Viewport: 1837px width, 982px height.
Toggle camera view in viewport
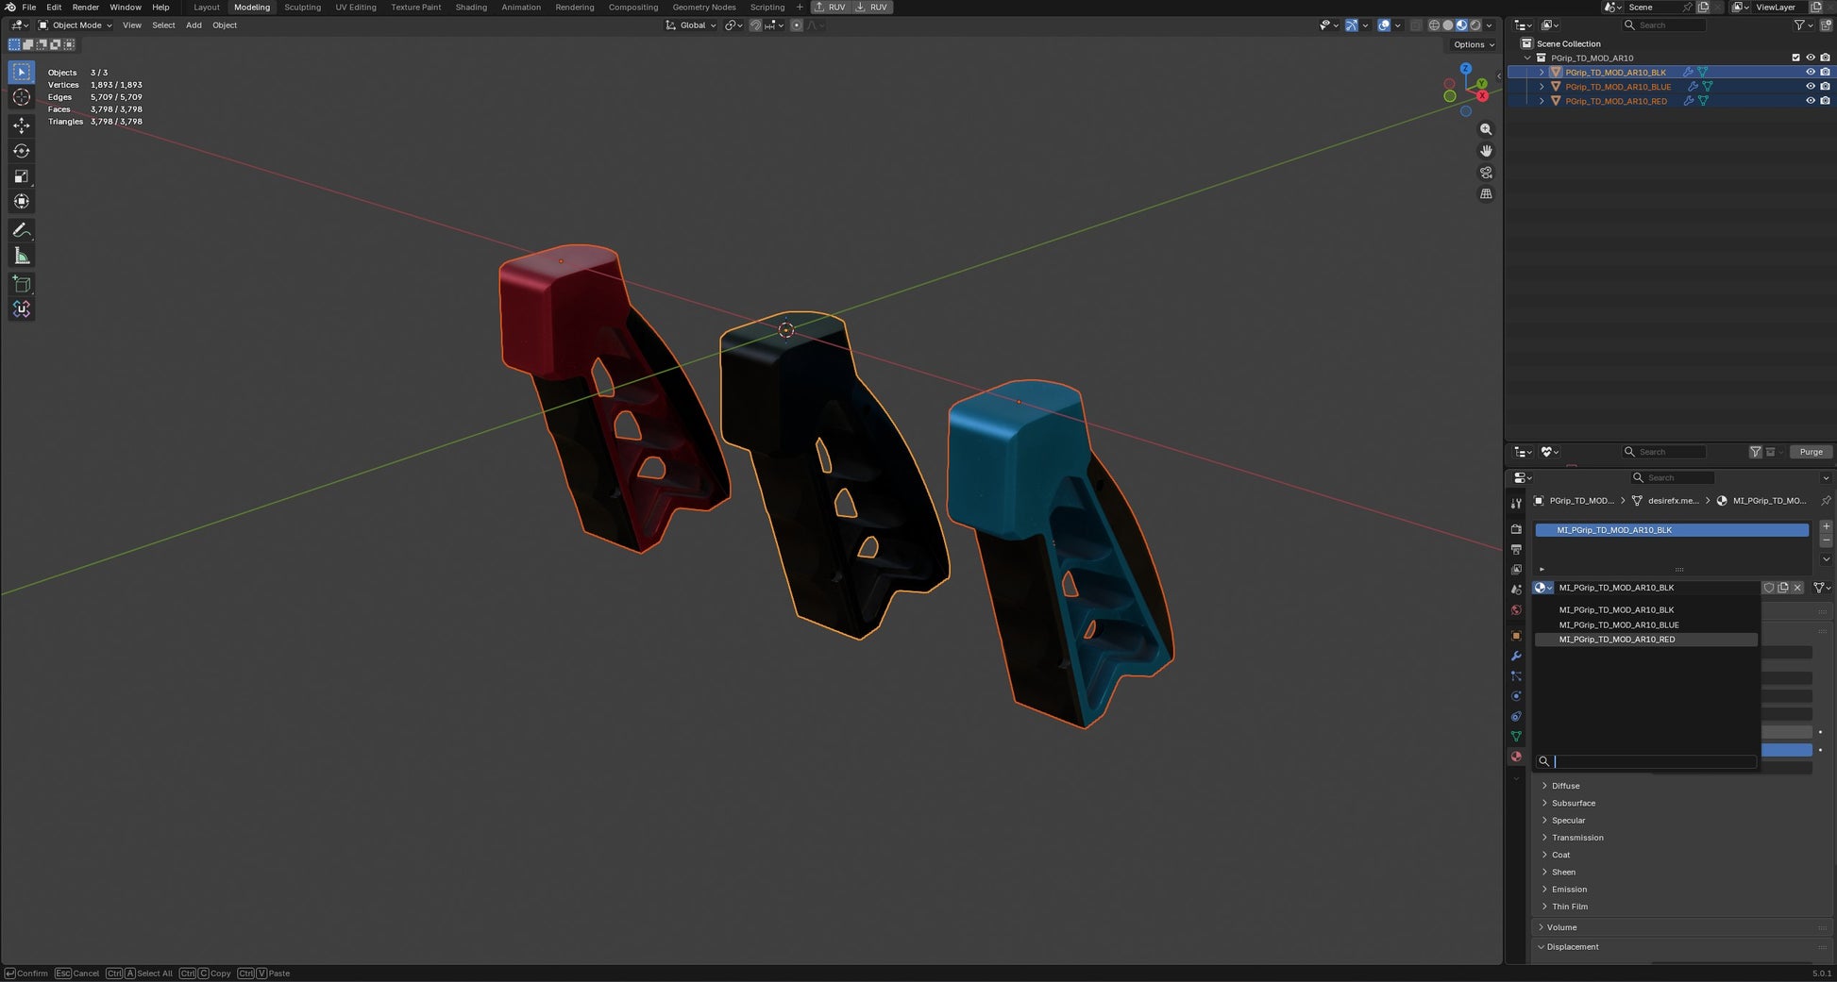1486,173
